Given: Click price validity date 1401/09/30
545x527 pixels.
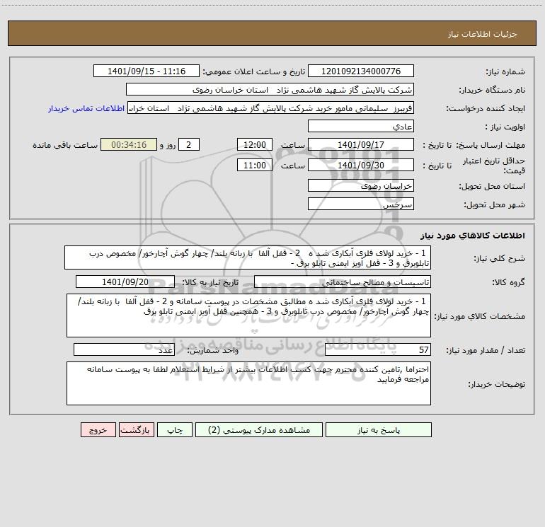Looking at the screenshot, I should tap(361, 165).
